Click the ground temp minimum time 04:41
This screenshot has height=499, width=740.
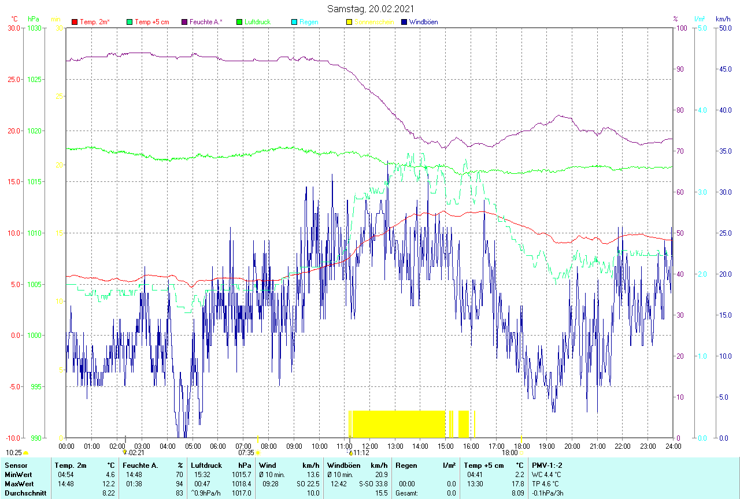(x=475, y=475)
